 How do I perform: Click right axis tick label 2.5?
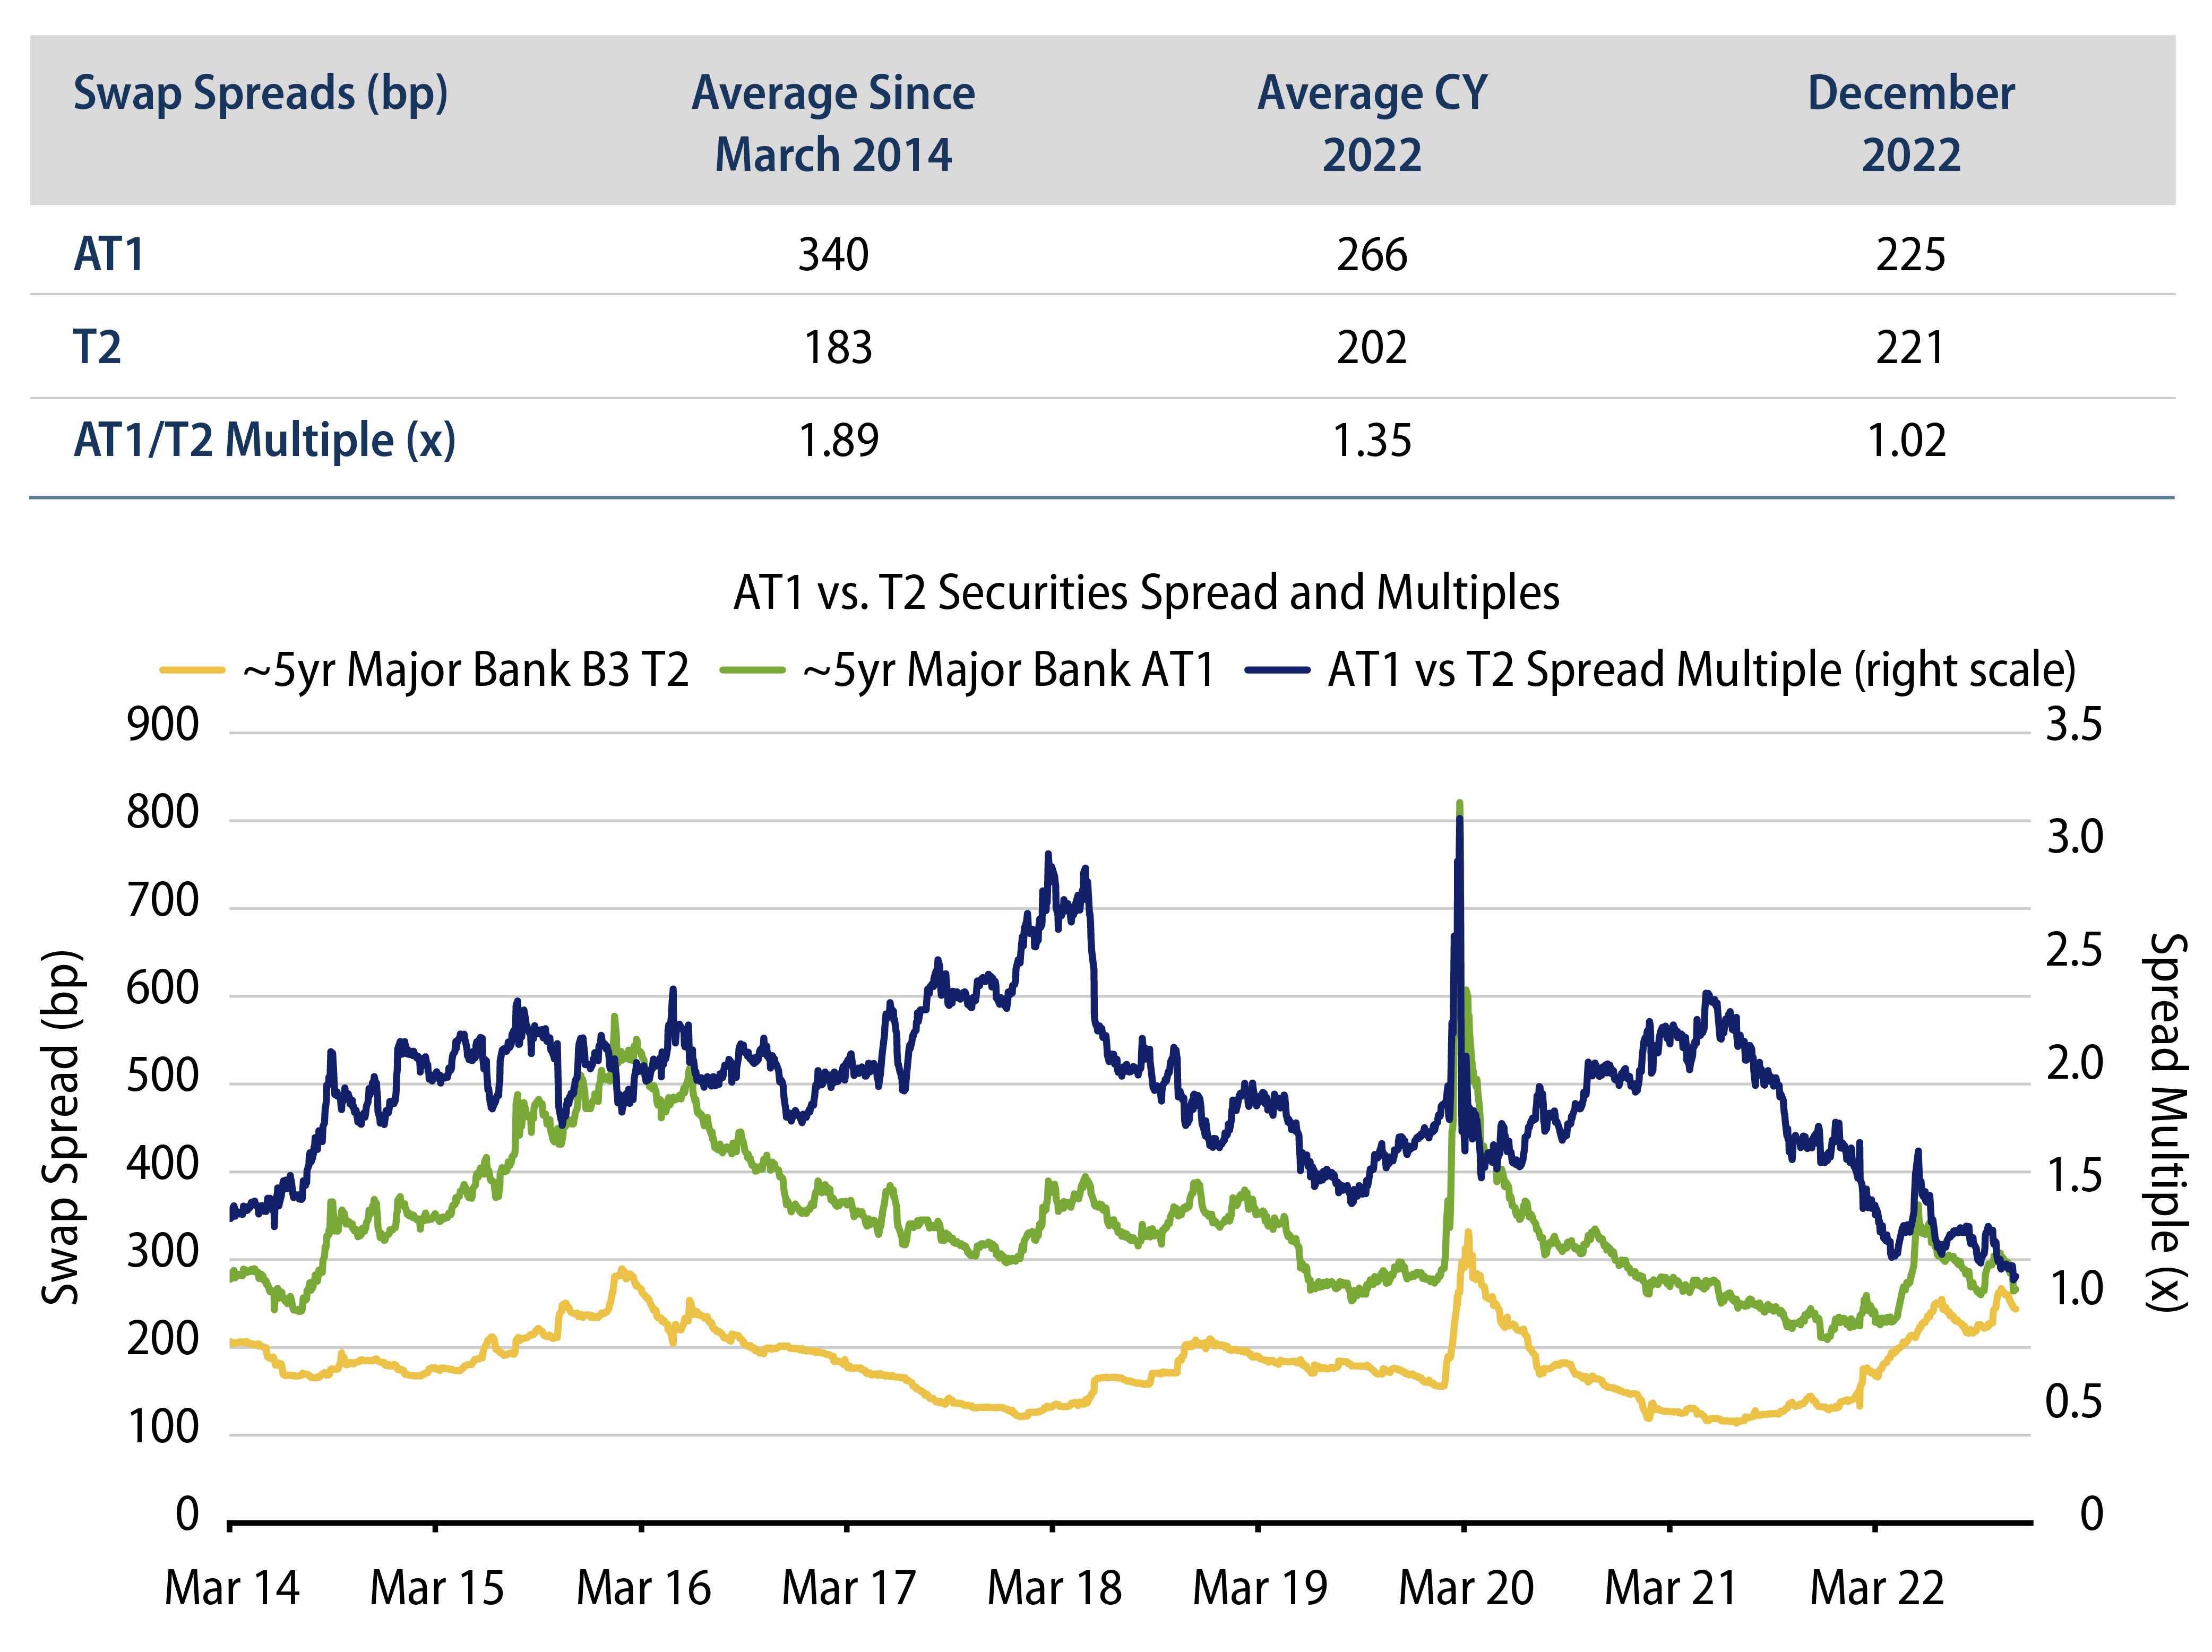pyautogui.click(x=2074, y=950)
